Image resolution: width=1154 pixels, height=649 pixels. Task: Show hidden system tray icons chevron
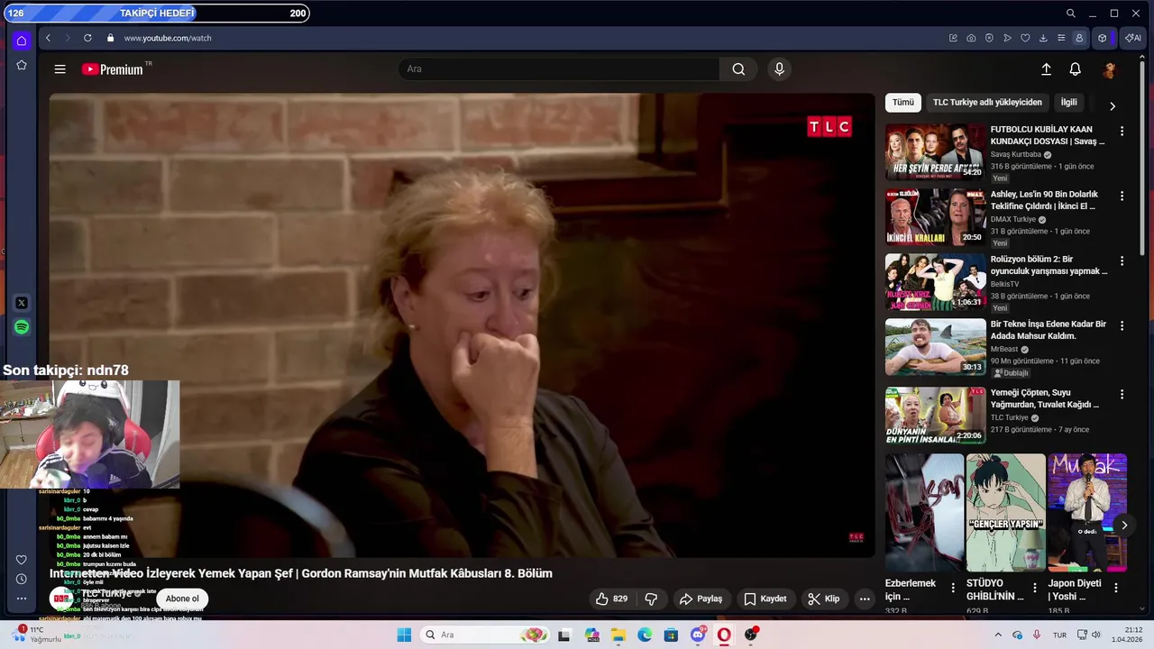[998, 635]
